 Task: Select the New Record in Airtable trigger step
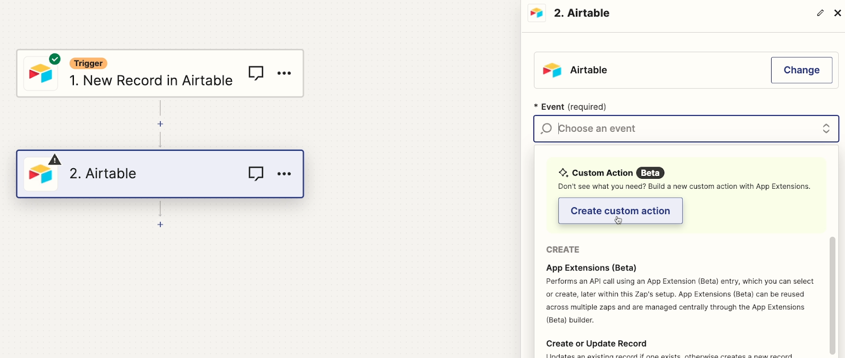pyautogui.click(x=160, y=73)
